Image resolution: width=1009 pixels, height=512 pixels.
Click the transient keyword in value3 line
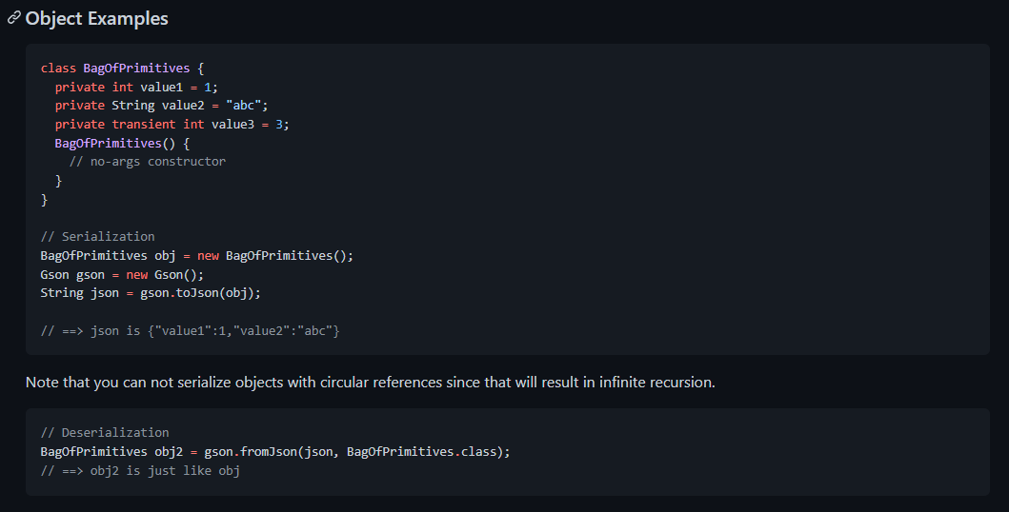144,124
